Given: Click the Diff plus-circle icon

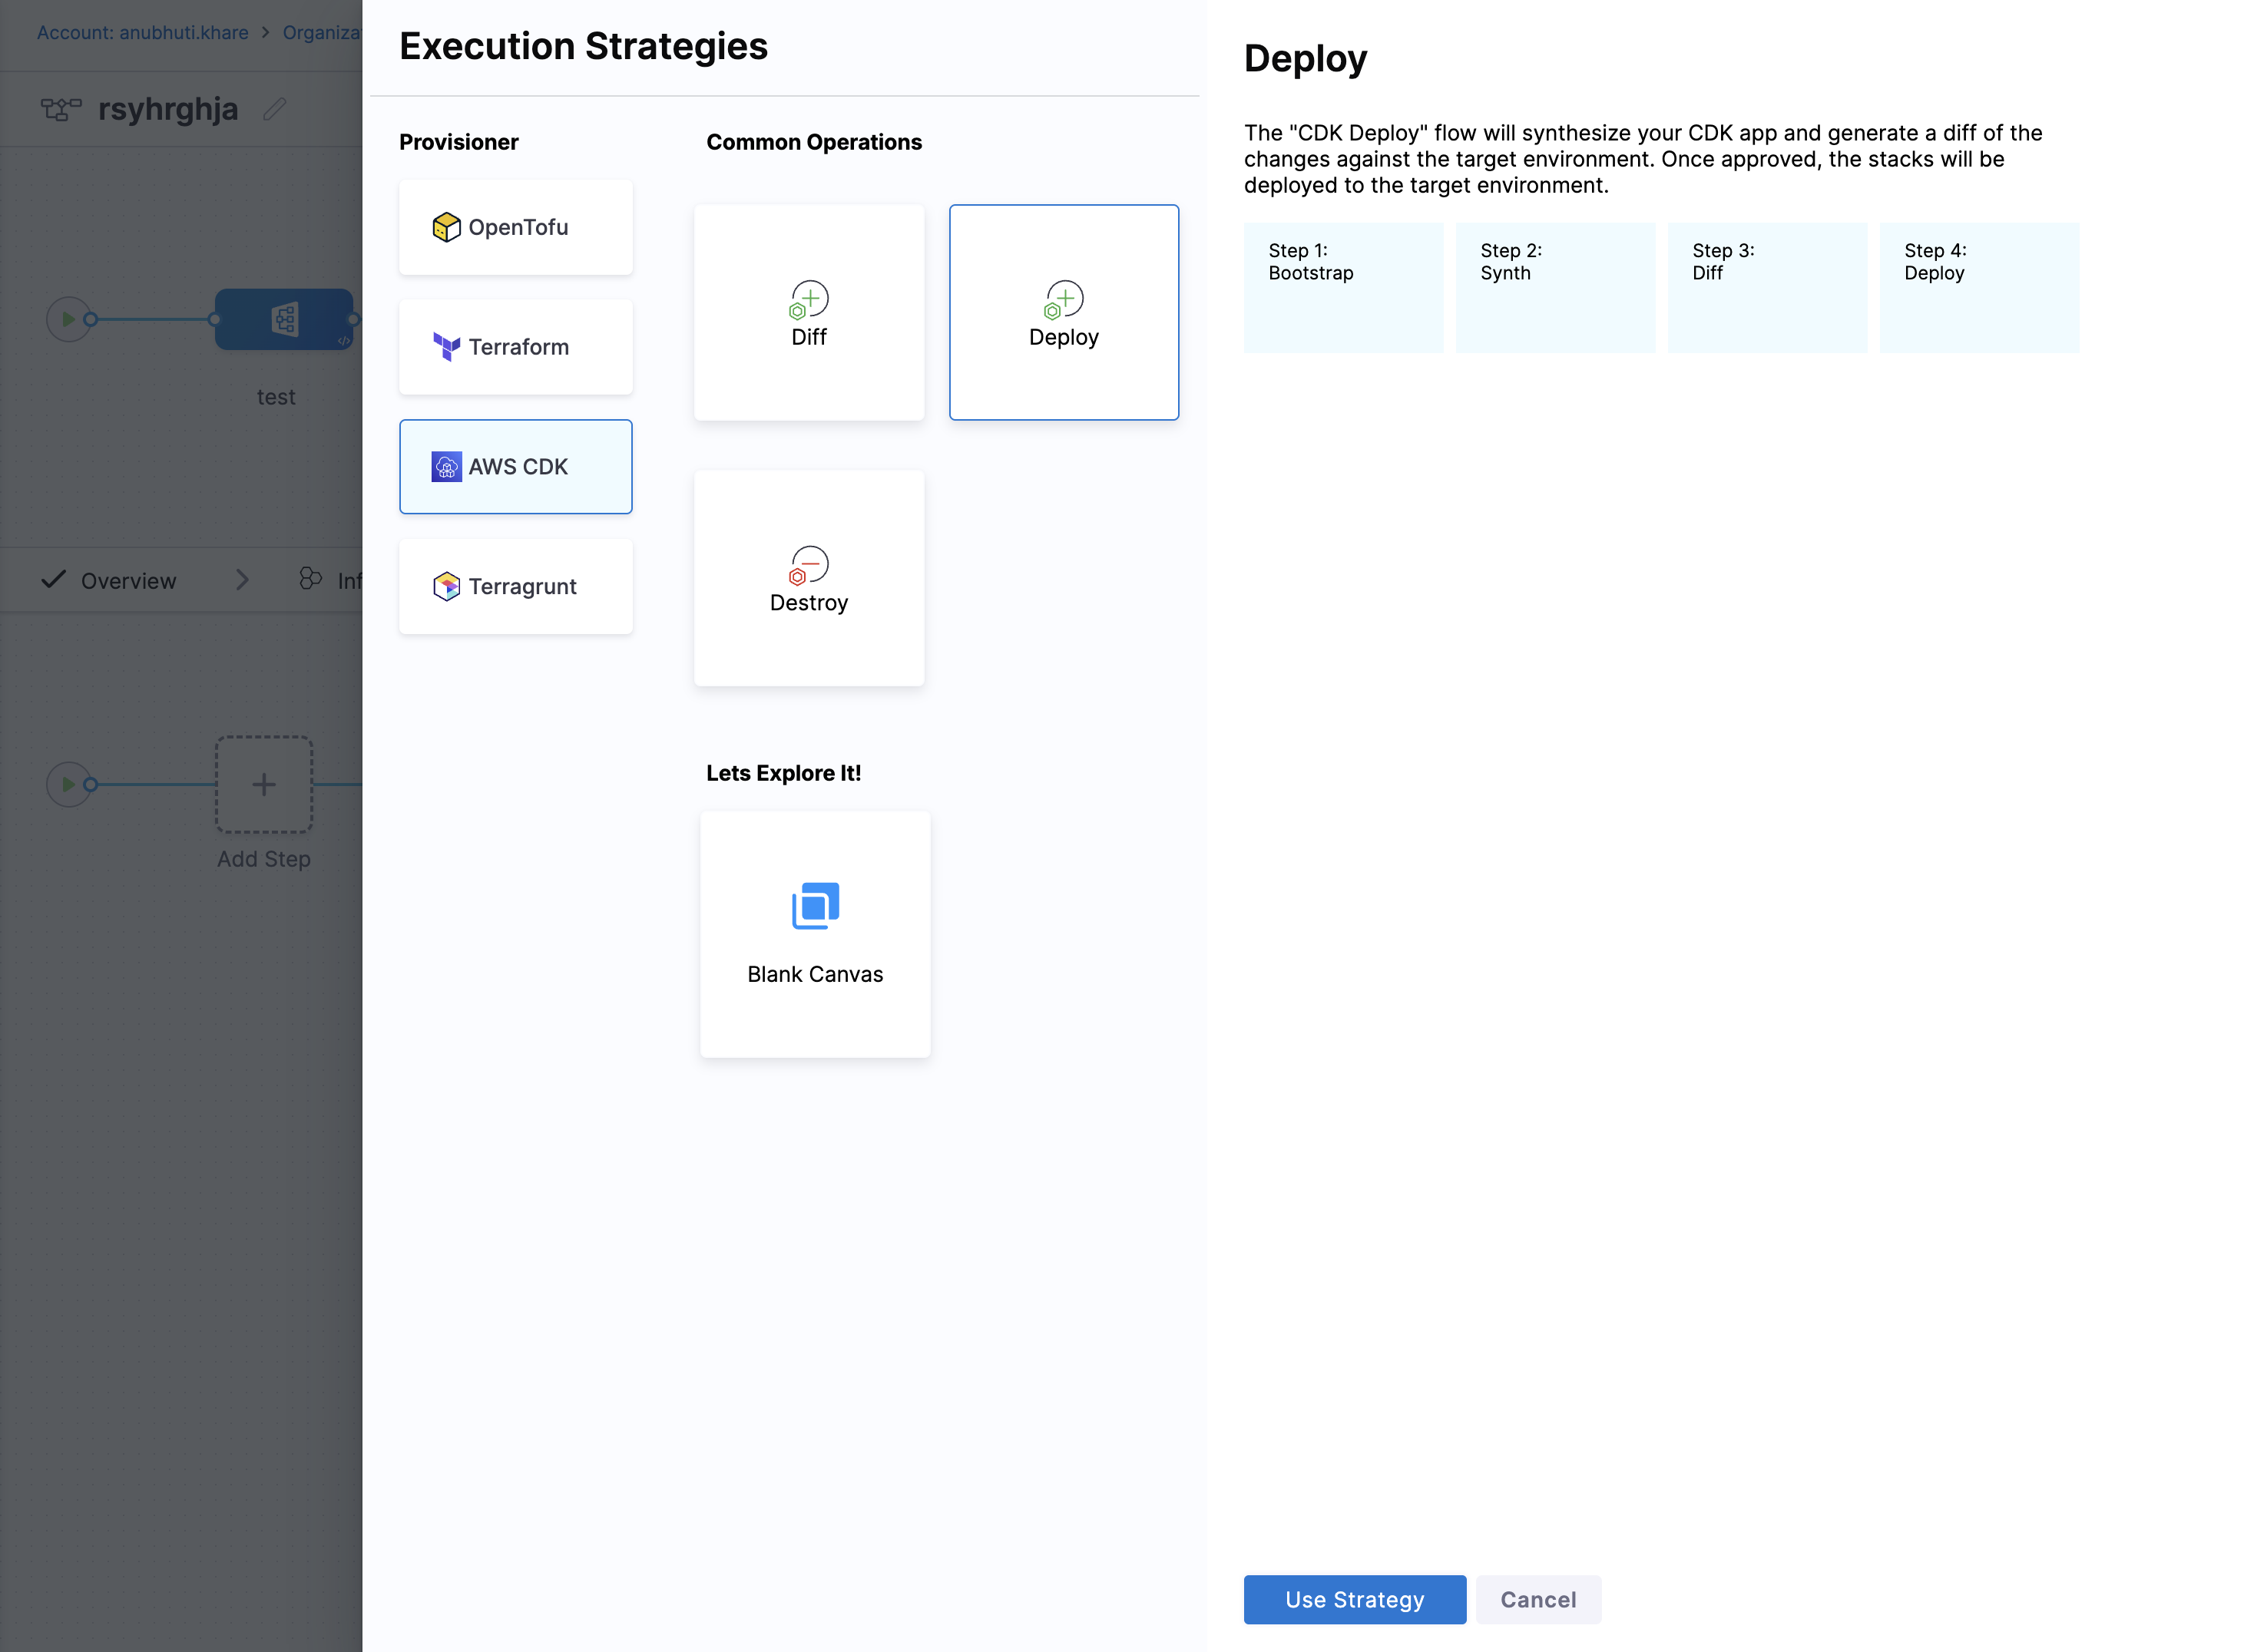Looking at the screenshot, I should [x=809, y=299].
